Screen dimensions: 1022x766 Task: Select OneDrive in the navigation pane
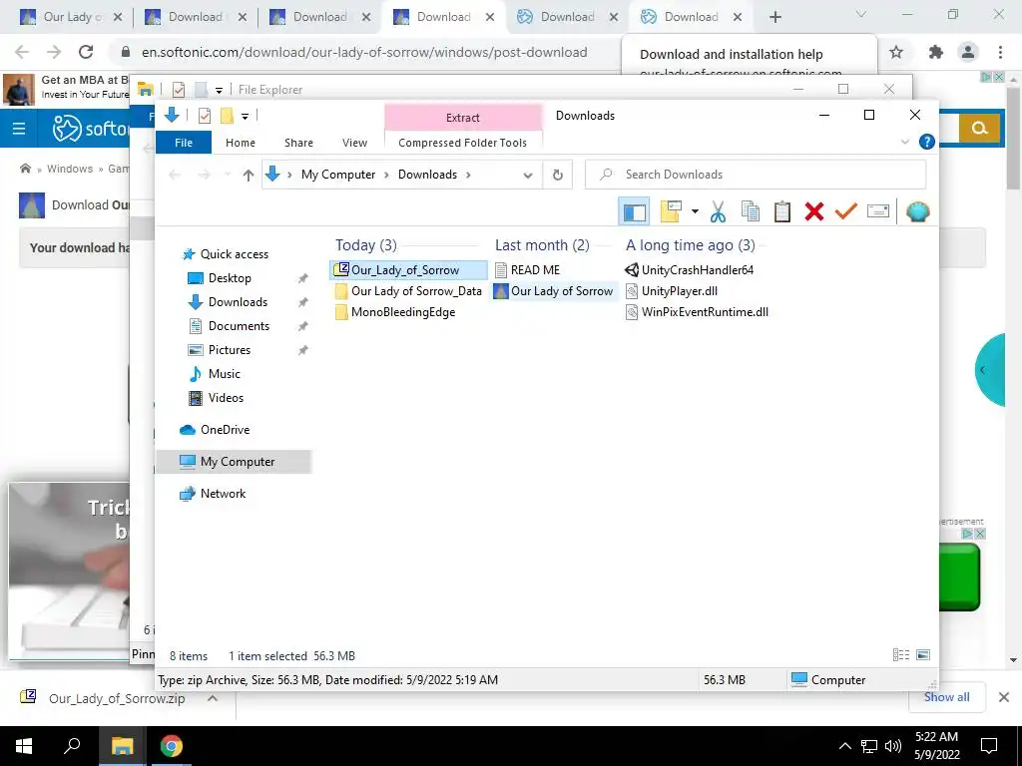(225, 430)
